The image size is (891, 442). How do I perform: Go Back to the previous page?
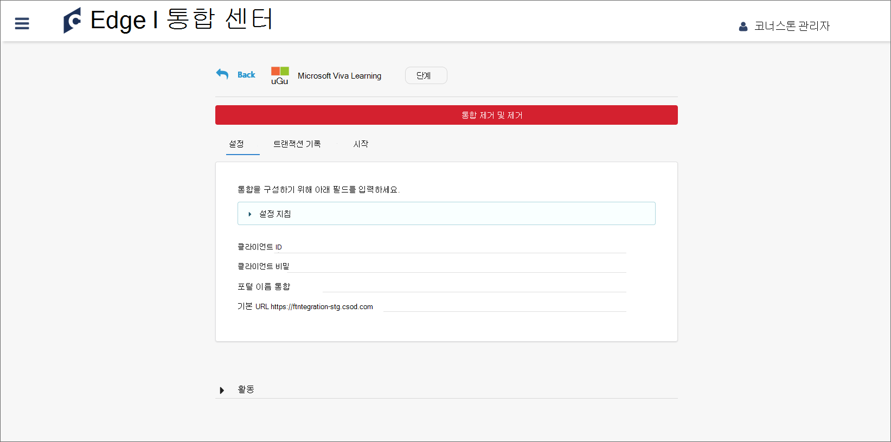[246, 75]
